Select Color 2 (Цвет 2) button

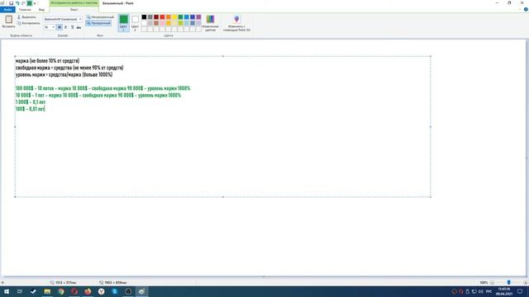135,23
